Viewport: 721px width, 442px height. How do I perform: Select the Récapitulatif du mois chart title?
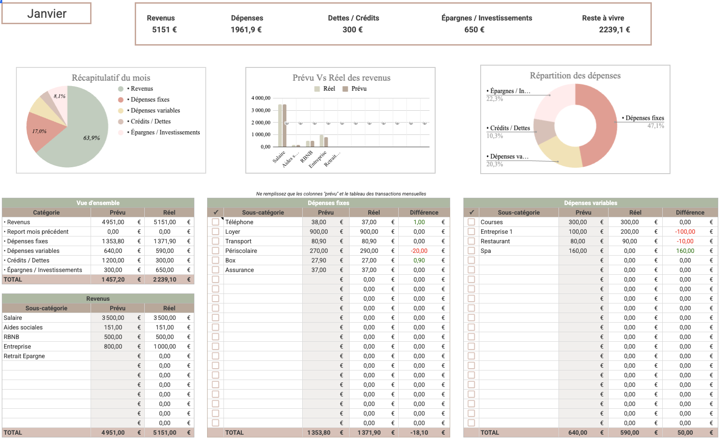point(111,78)
